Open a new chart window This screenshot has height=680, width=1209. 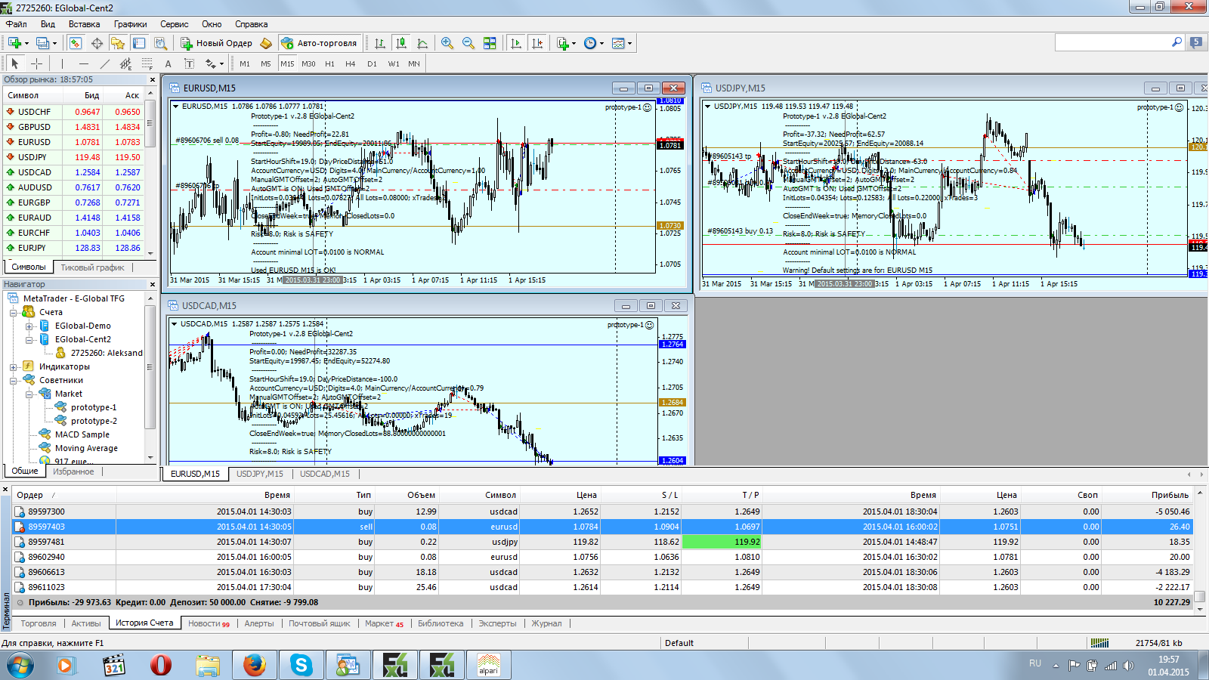click(14, 43)
